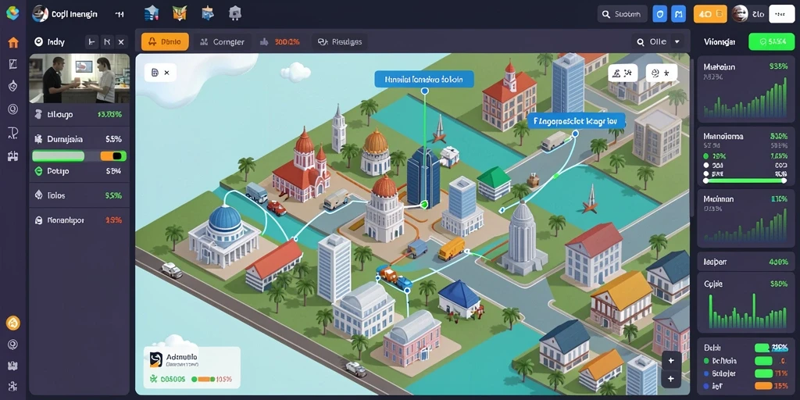This screenshot has height=400, width=800.
Task: Expand the Olle dropdown arrow
Action: (677, 42)
